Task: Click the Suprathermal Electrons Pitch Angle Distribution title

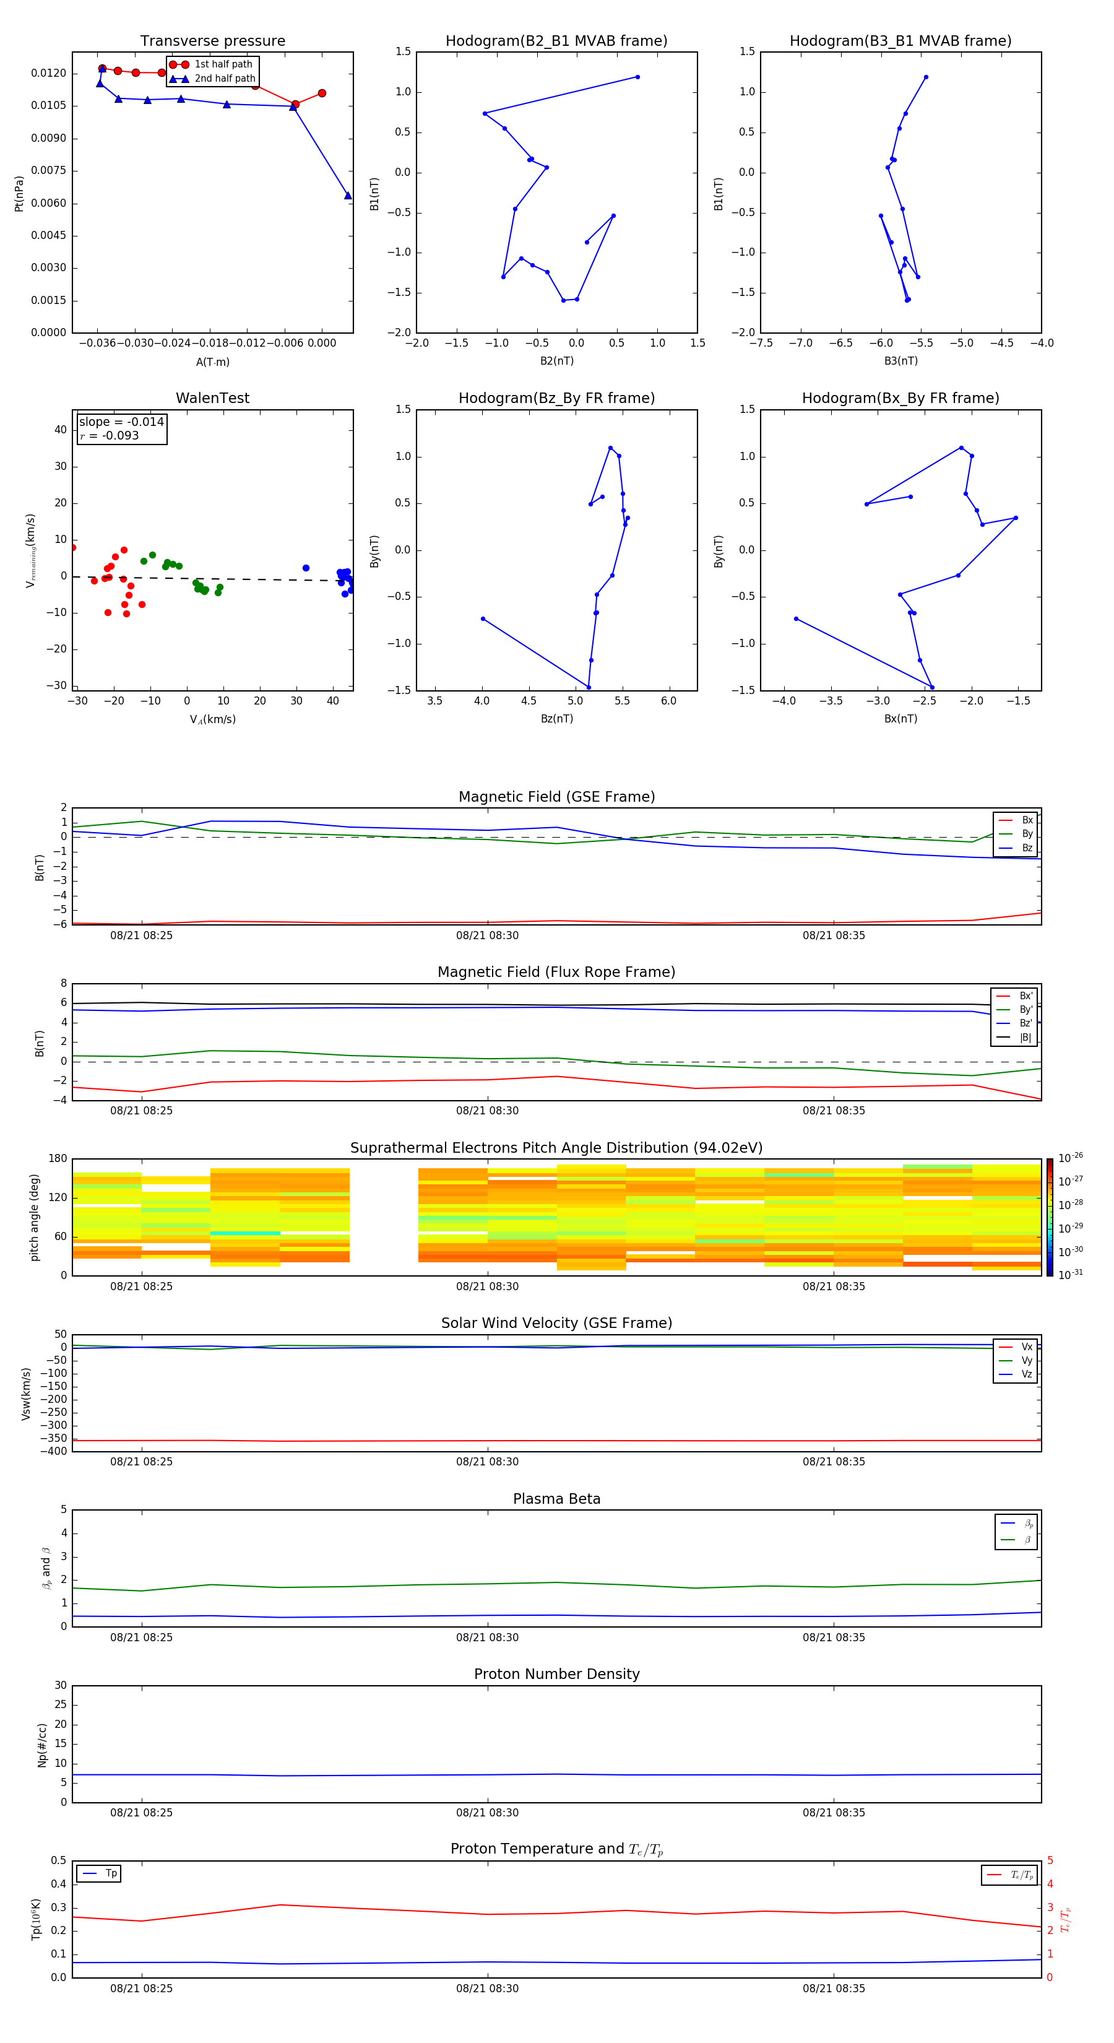Action: pyautogui.click(x=556, y=1148)
